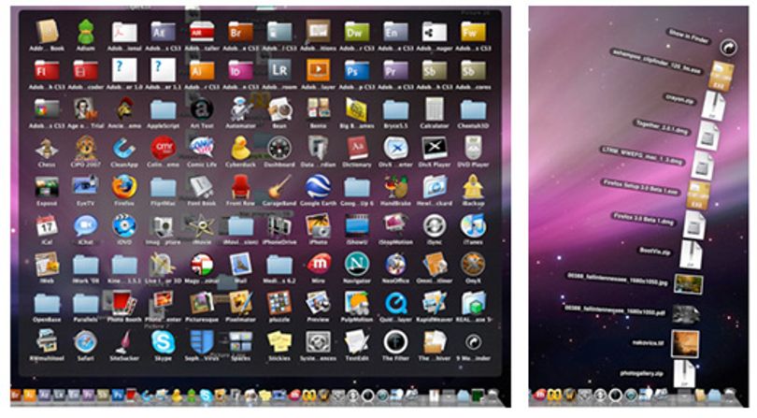Click Photoshop Ps icon in the Dock

pyautogui.click(x=118, y=395)
